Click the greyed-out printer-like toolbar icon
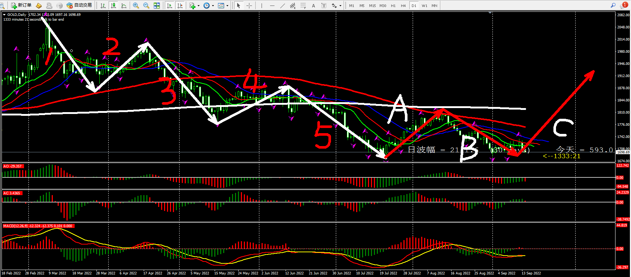Viewport: 631px width, 277px height. tap(49, 6)
